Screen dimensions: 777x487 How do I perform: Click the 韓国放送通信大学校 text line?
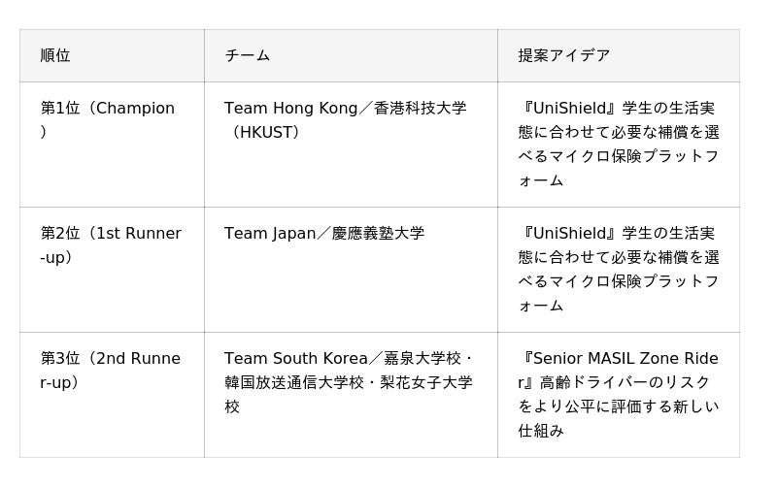[293, 382]
